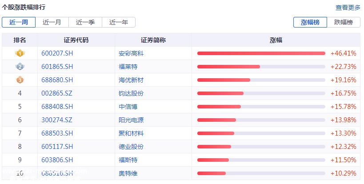The image size is (364, 184).
Task: Select the 跌幅榜 toggle
Action: tap(344, 22)
